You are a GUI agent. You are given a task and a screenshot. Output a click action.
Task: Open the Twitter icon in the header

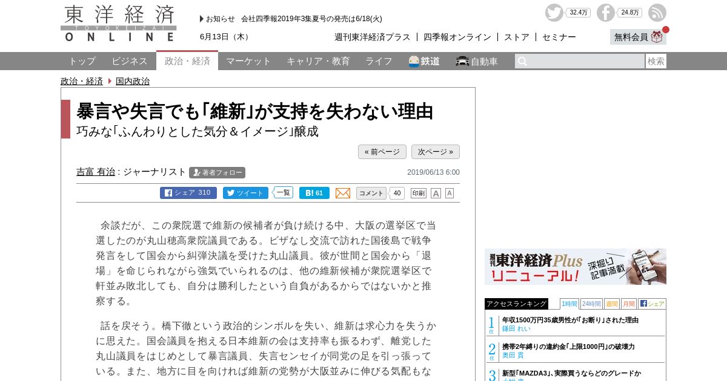click(554, 13)
